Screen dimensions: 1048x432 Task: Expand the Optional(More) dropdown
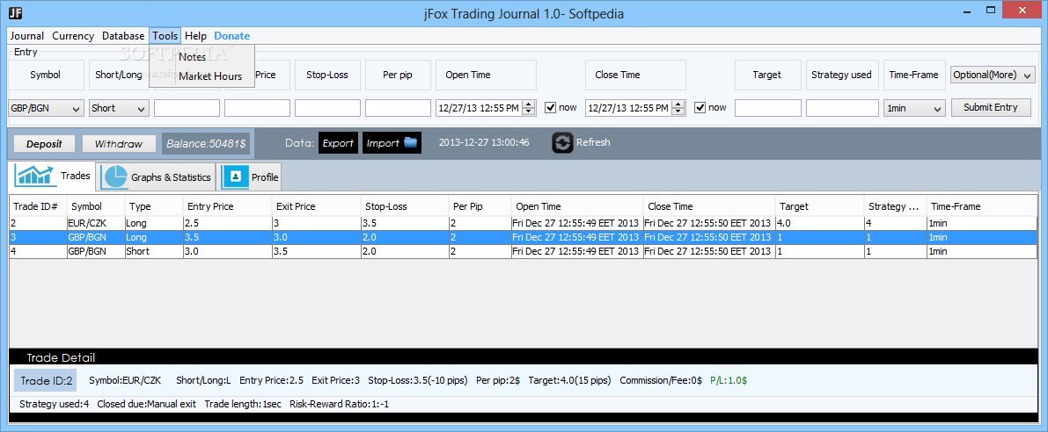click(x=993, y=75)
